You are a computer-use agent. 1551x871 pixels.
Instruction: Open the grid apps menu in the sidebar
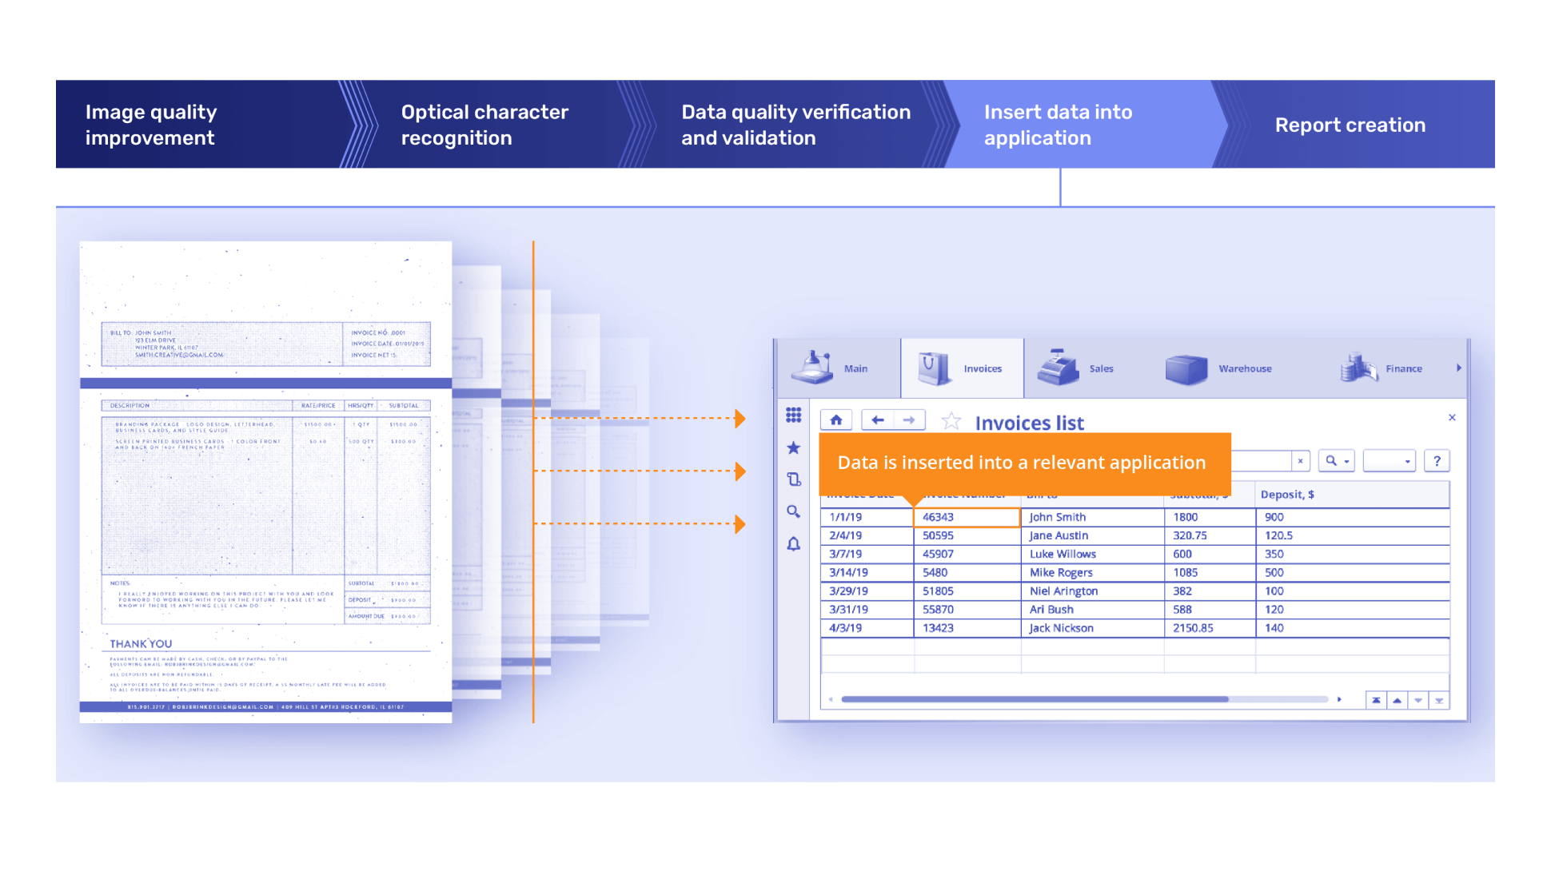click(x=793, y=415)
